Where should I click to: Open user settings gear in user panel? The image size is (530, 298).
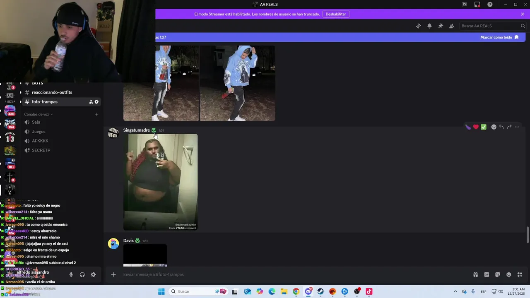(93, 274)
